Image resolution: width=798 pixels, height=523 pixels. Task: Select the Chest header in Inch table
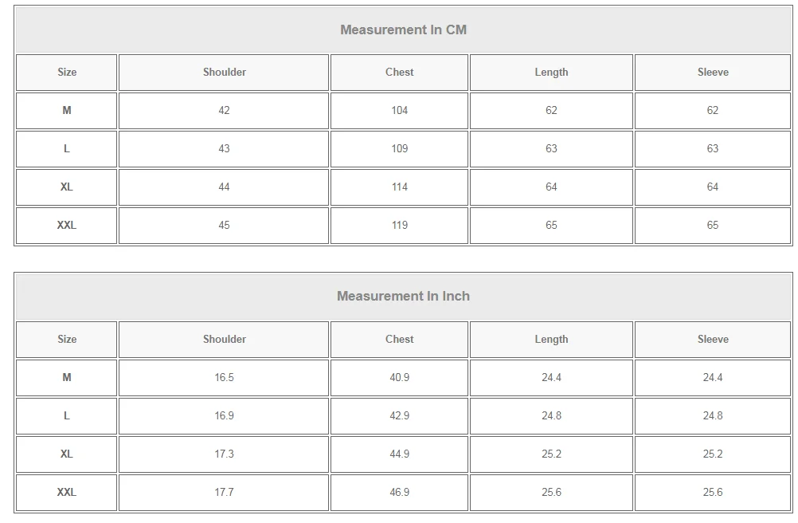(x=399, y=339)
